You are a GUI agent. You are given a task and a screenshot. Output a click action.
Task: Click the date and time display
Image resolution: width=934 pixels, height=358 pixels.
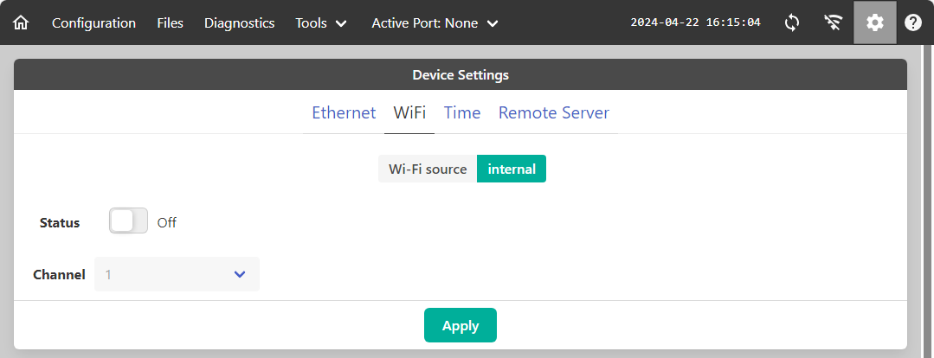pos(695,22)
